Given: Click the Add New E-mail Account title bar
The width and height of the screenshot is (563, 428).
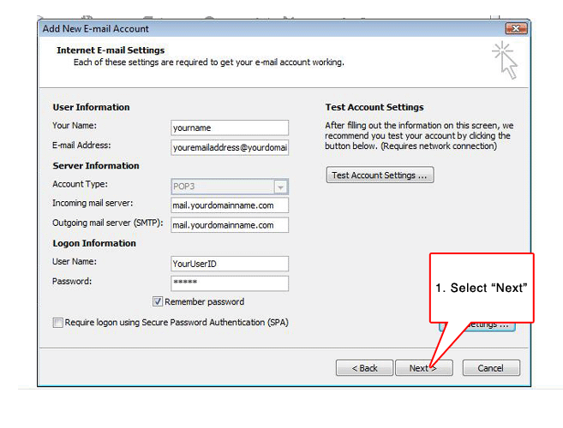Looking at the screenshot, I should pyautogui.click(x=257, y=29).
